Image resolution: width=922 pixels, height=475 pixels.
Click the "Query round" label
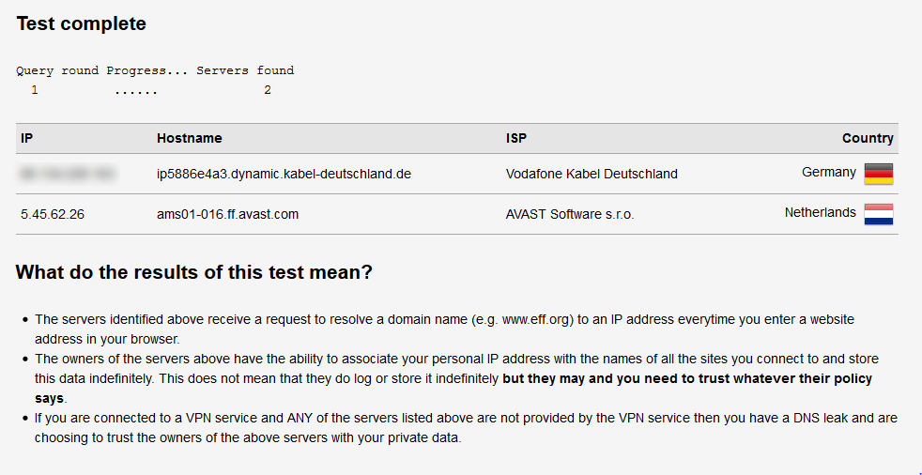click(x=57, y=71)
